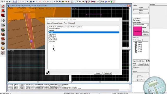The image size is (167, 94).
Task: Click the Copy icon in top toolbar
Action: coord(57,2)
